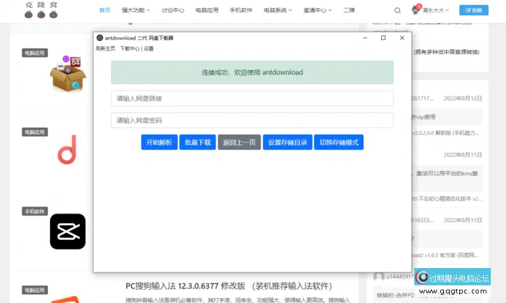The image size is (506, 303).
Task: Click the user avatar with notification badge
Action: click(x=416, y=9)
